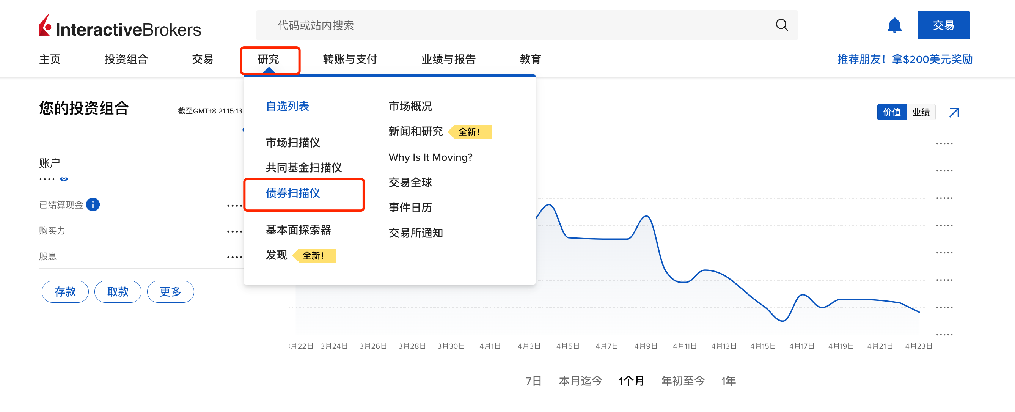Image resolution: width=1015 pixels, height=412 pixels.
Task: Select 发现 in the menu
Action: [x=277, y=255]
